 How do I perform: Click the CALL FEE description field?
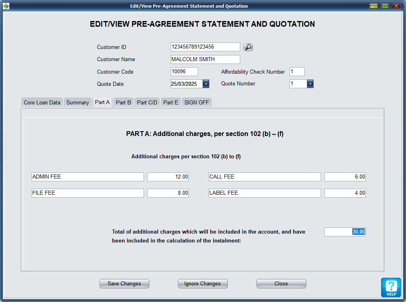coord(264,177)
